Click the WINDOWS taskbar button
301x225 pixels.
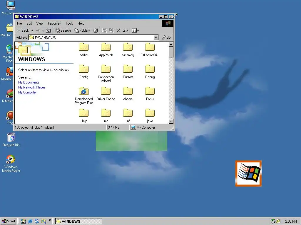point(79,221)
